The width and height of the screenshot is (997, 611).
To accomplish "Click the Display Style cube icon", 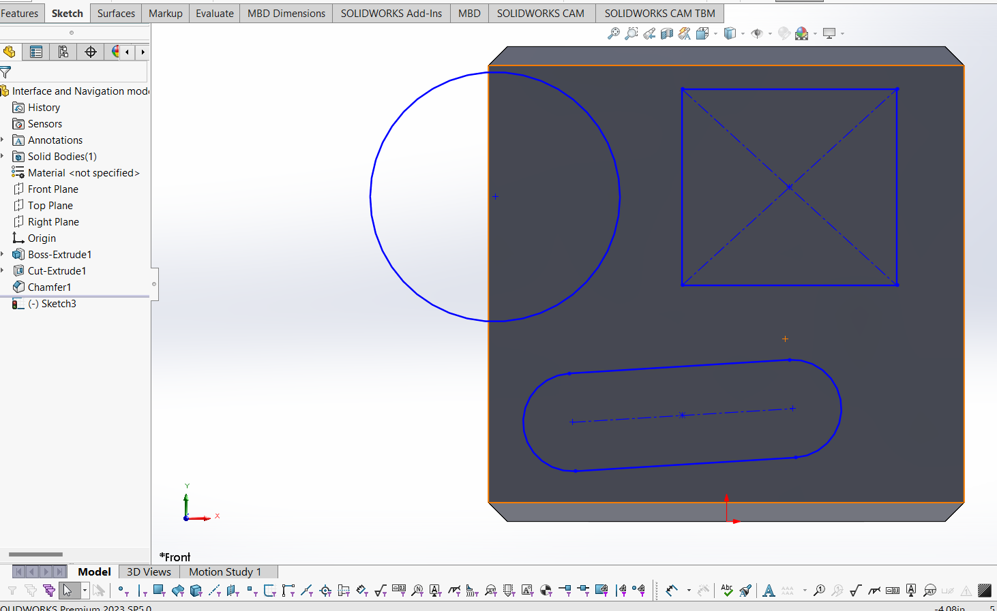I will pos(730,33).
